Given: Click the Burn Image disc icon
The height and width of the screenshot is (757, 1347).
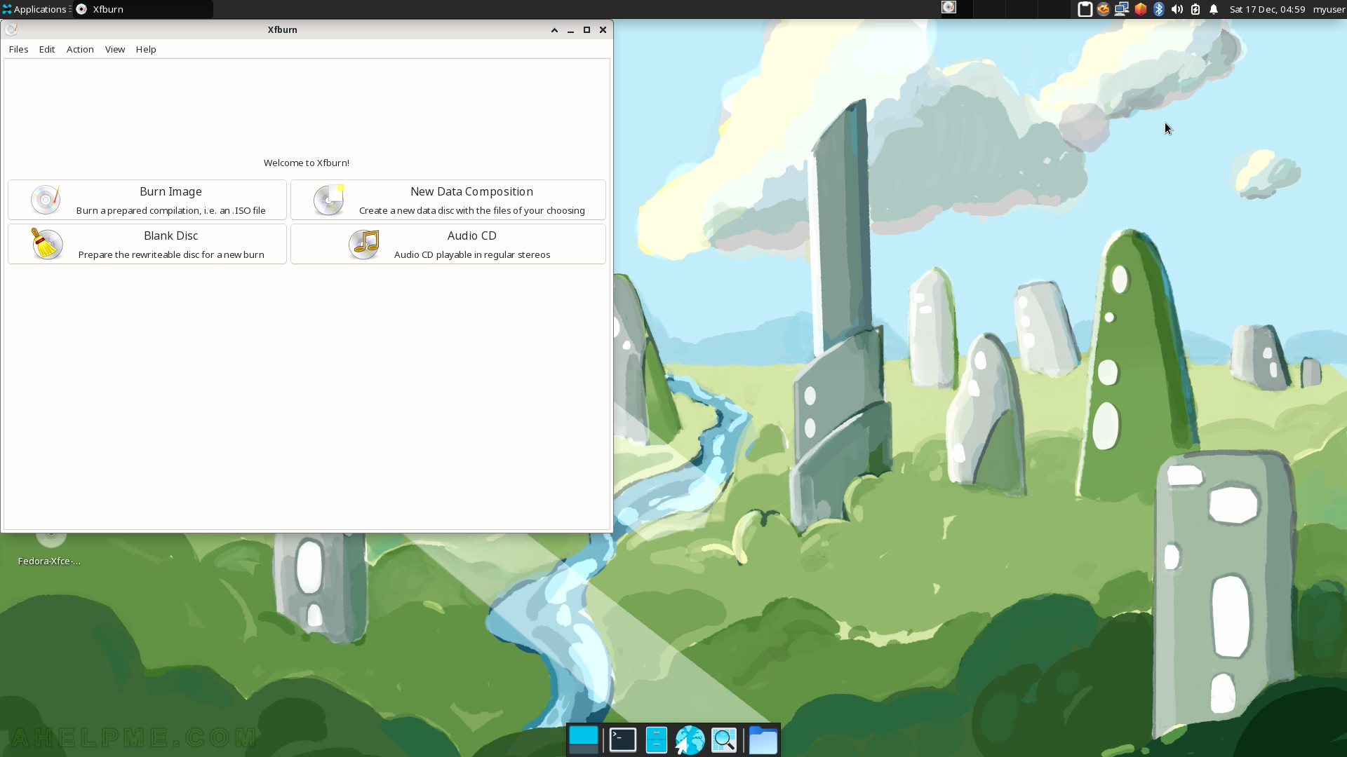Looking at the screenshot, I should [46, 200].
